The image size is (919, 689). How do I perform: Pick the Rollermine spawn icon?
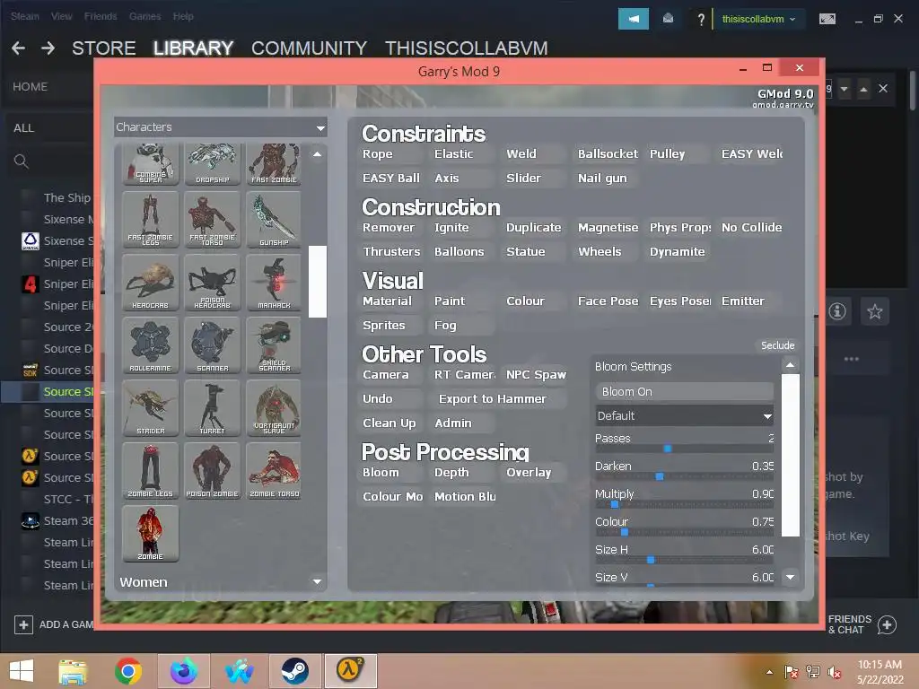[151, 345]
